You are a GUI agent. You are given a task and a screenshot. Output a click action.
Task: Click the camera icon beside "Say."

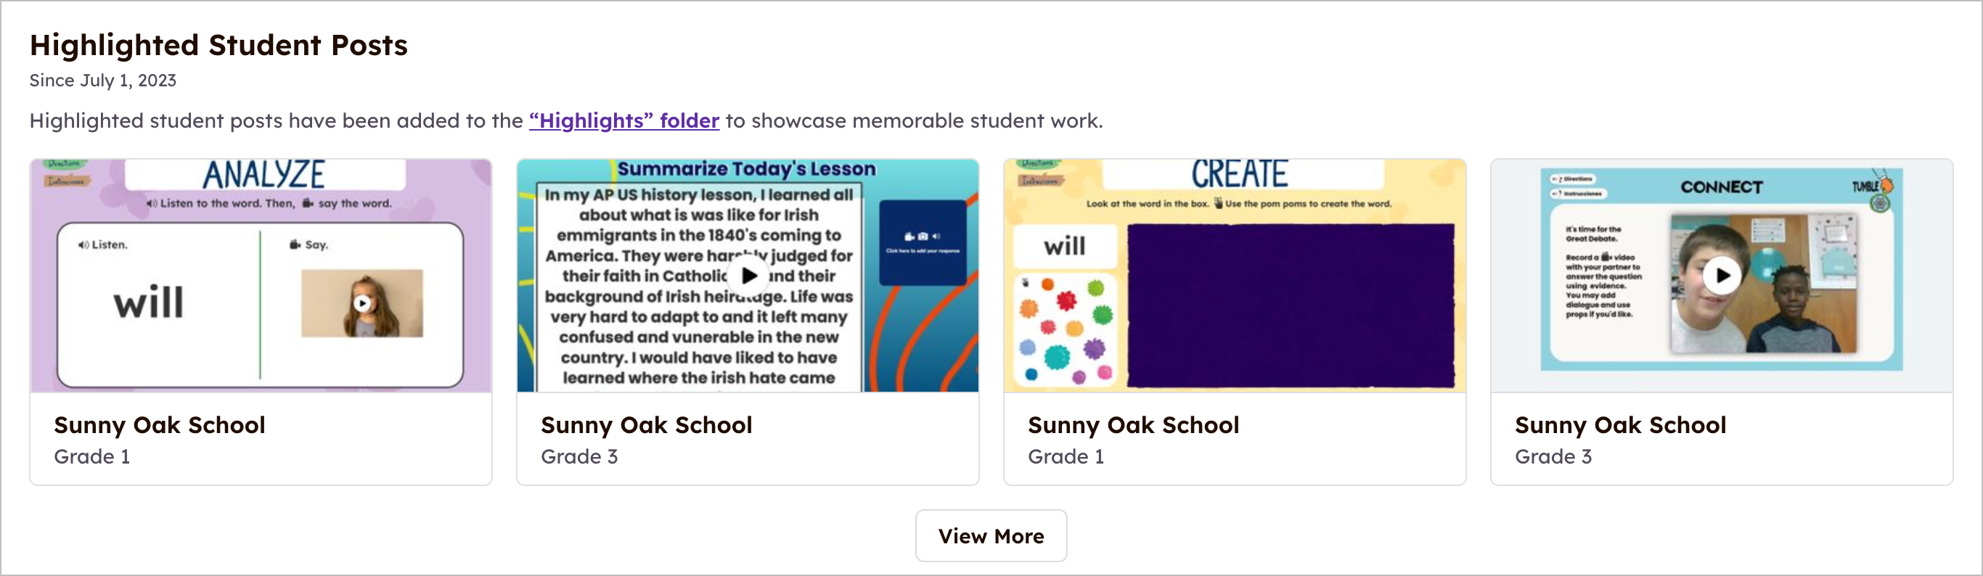pos(295,244)
